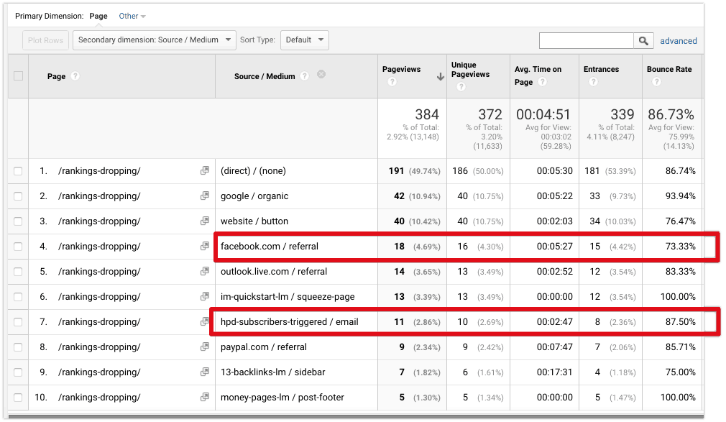
Task: Remove the Source / Medium secondary dimension
Action: coord(321,75)
